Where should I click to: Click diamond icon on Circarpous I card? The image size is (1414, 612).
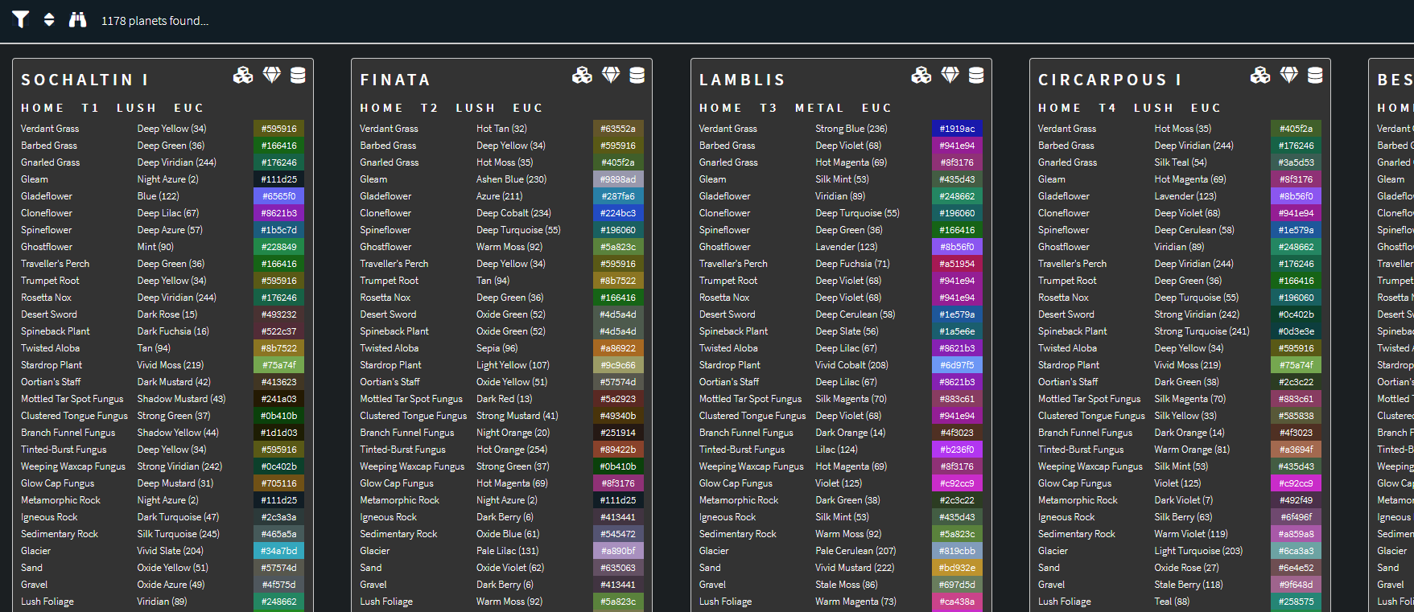click(1289, 76)
